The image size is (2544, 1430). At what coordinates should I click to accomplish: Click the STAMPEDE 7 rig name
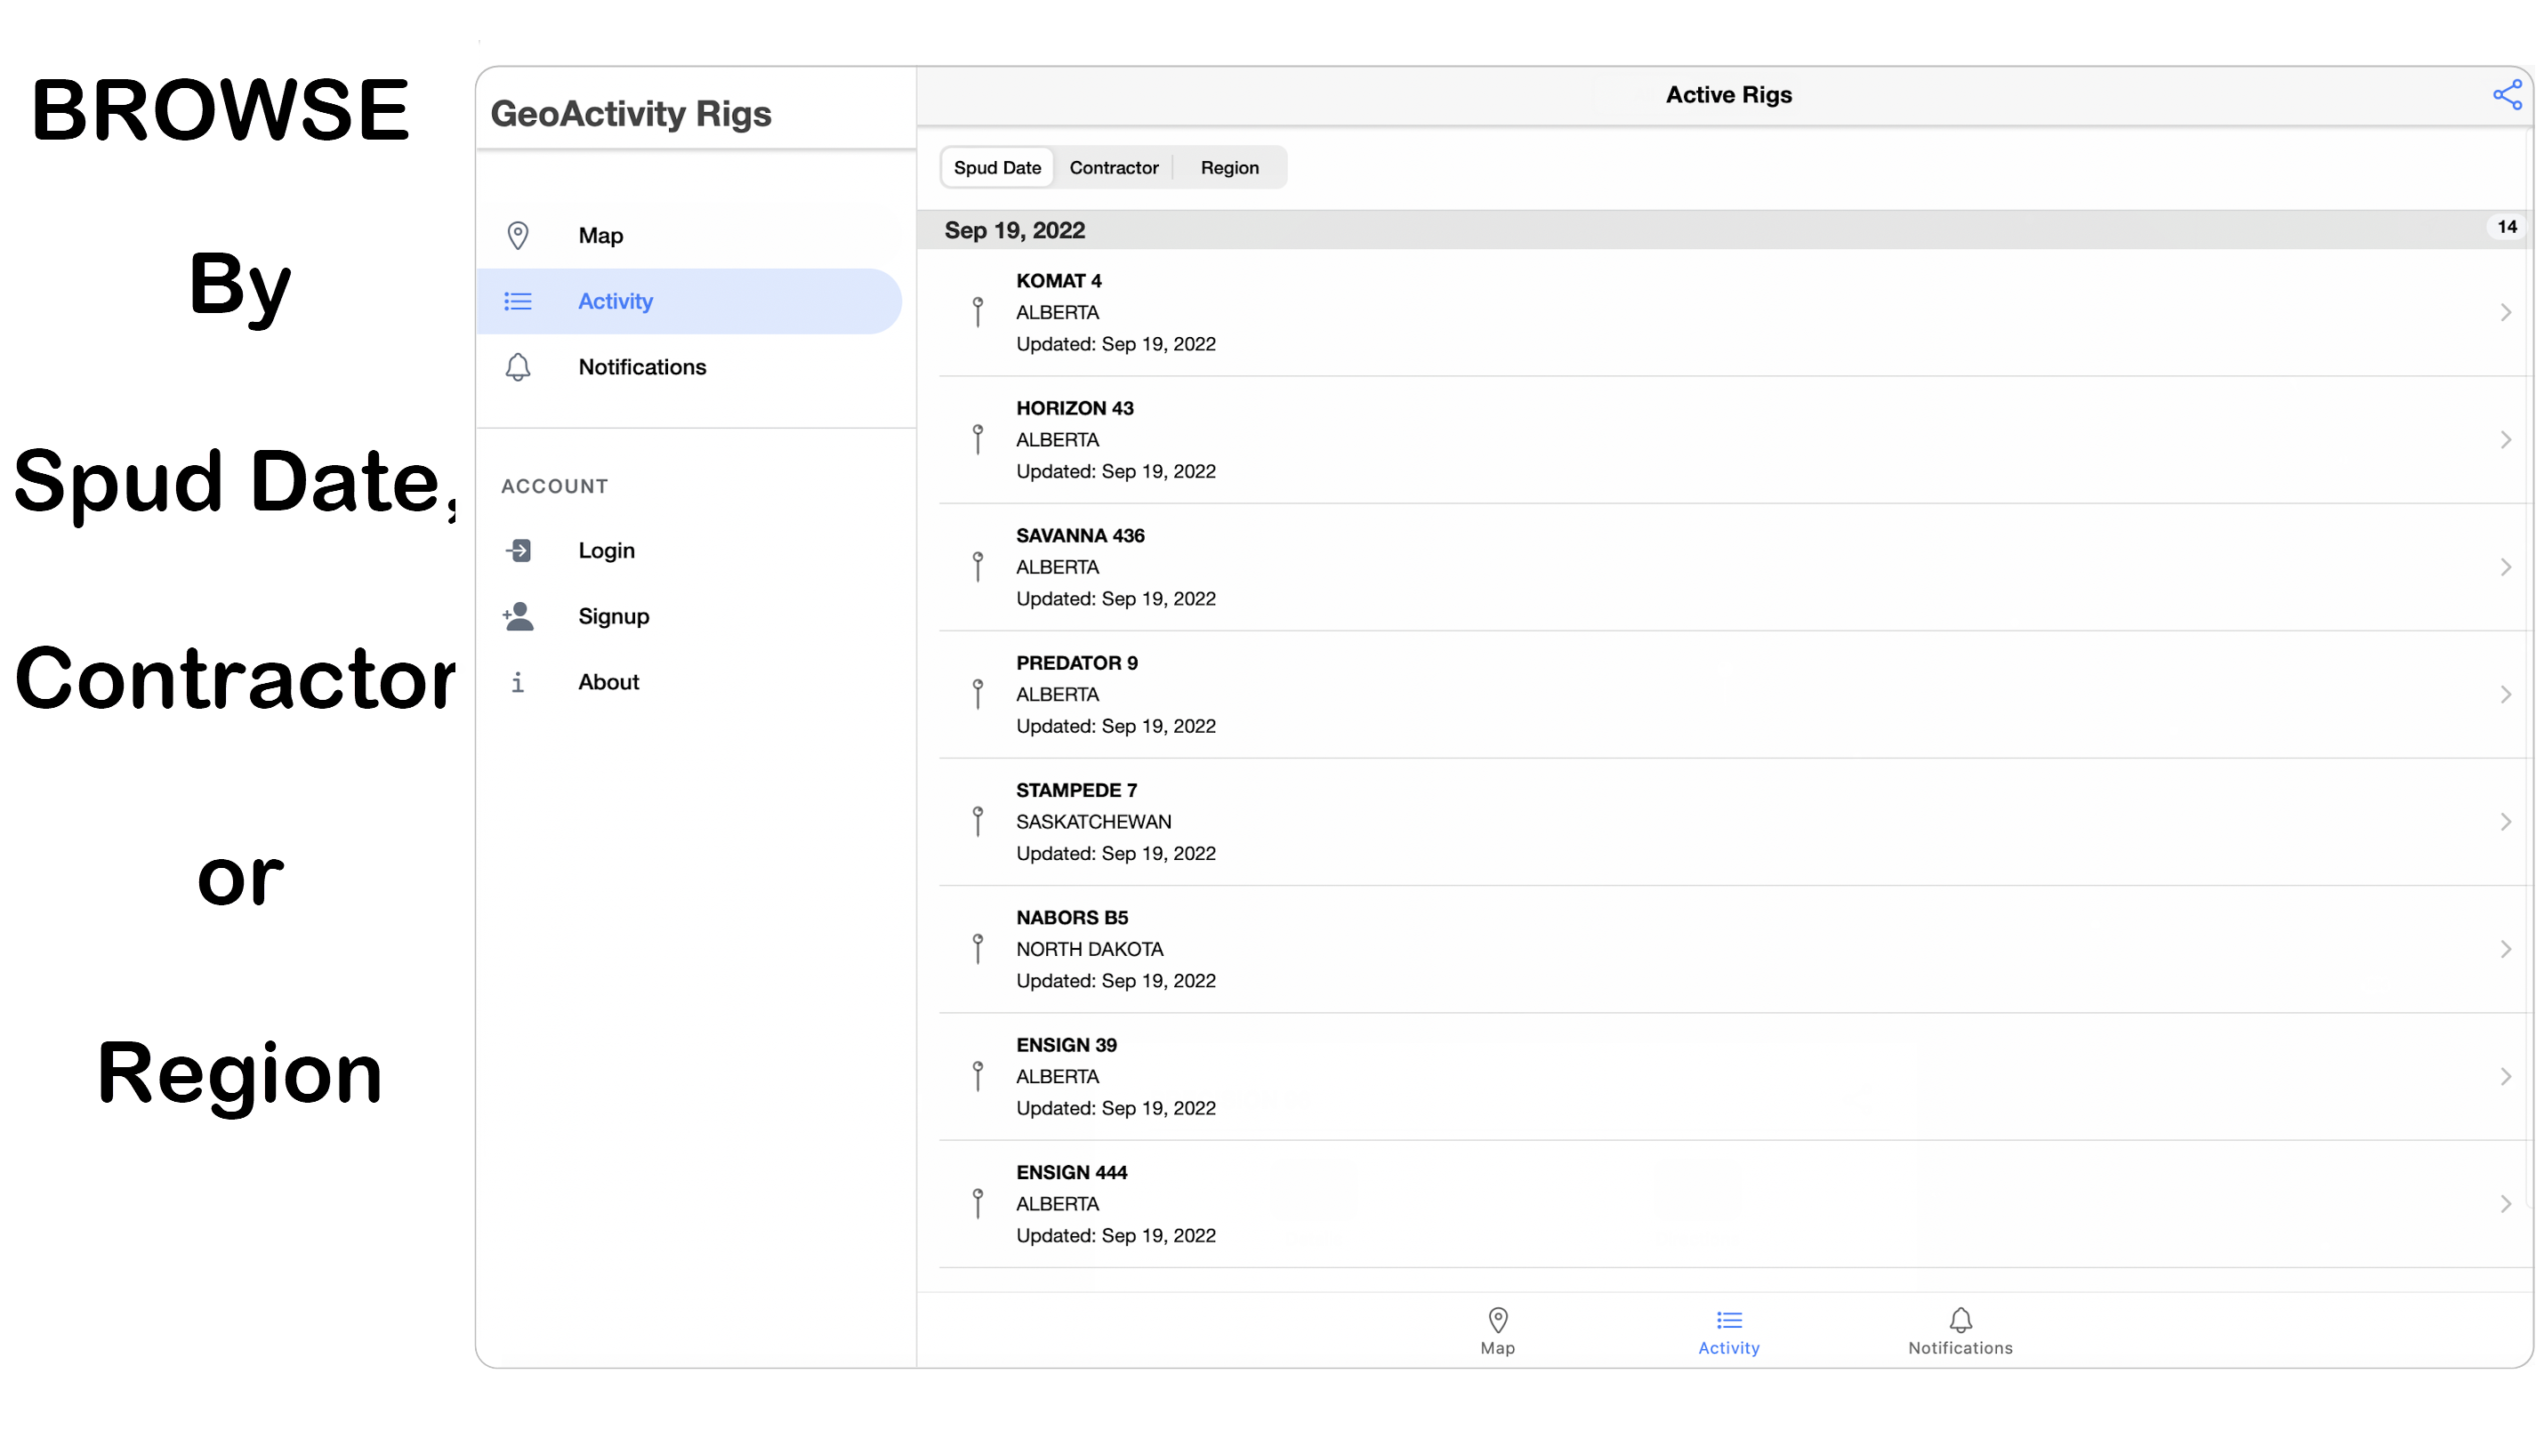[x=1076, y=790]
